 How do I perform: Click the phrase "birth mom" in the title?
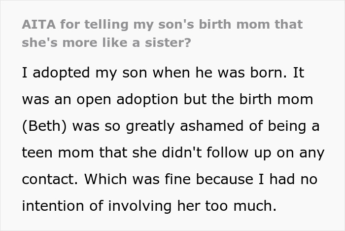221,24
